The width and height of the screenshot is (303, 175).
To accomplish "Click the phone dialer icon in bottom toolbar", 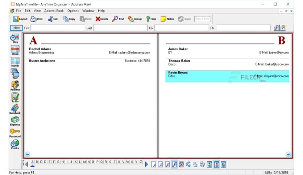I will pos(188,165).
